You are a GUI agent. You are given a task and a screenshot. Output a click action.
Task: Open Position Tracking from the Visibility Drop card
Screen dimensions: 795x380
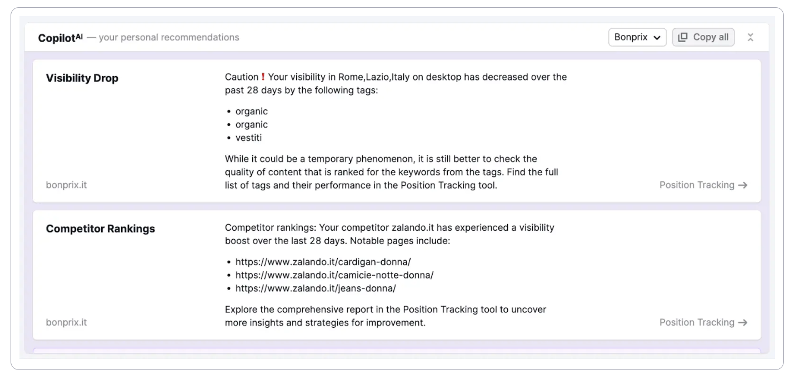(696, 185)
